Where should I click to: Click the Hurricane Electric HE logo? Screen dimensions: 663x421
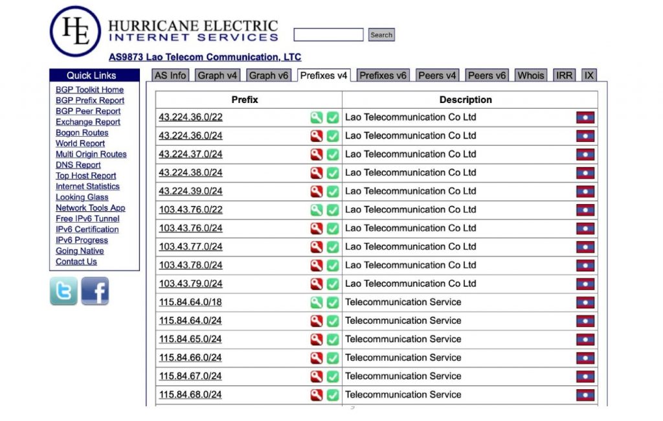pos(75,31)
